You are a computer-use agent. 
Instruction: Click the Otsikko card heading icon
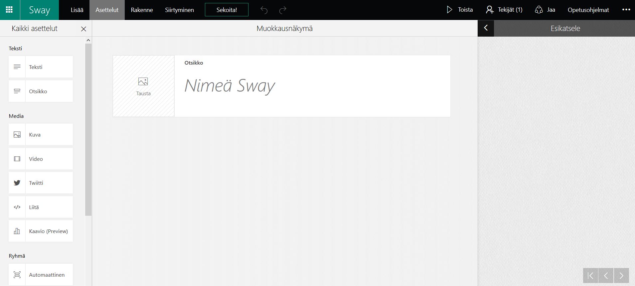pos(17,91)
